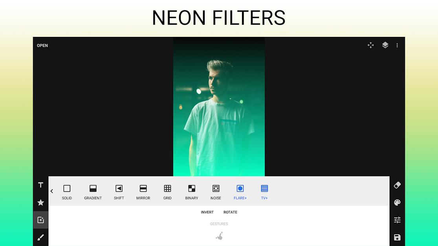This screenshot has width=438, height=246.
Task: Open the three-dot overflow menu
Action: [x=397, y=45]
